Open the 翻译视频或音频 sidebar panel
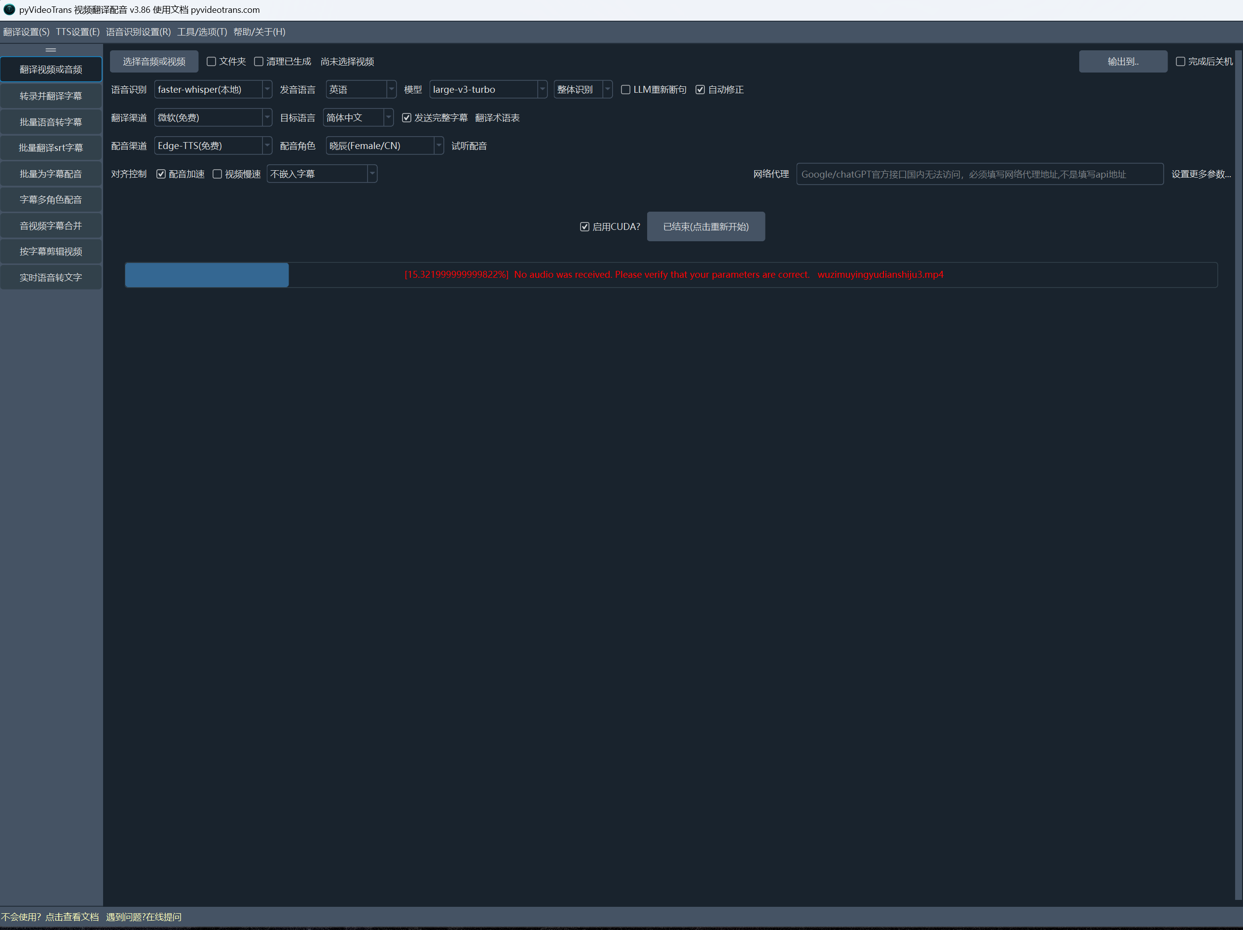 51,70
